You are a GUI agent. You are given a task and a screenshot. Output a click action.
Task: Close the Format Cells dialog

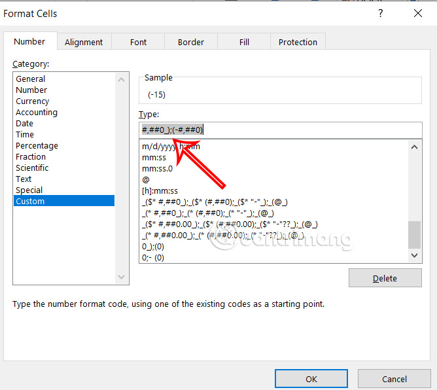pos(418,13)
